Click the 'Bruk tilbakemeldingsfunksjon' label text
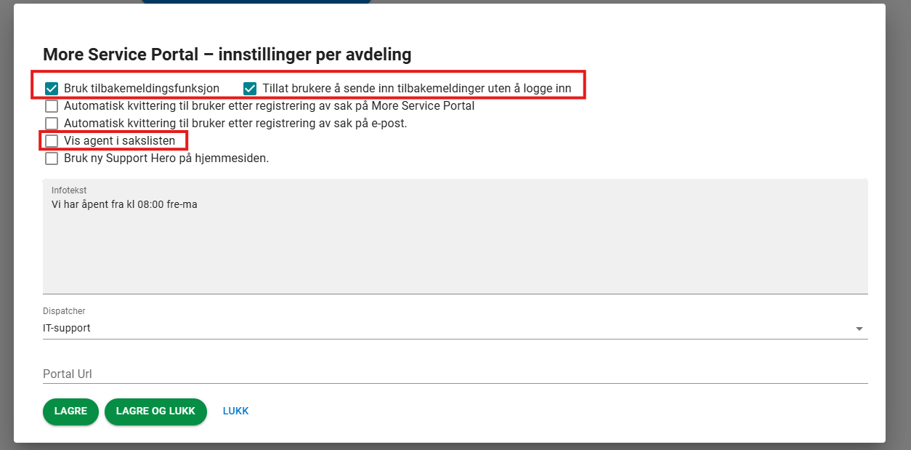The image size is (911, 450). pyautogui.click(x=141, y=89)
